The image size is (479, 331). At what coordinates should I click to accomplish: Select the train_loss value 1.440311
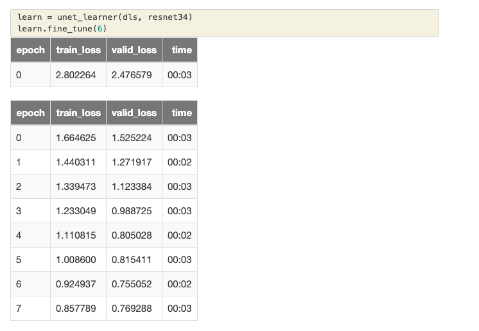click(x=76, y=162)
